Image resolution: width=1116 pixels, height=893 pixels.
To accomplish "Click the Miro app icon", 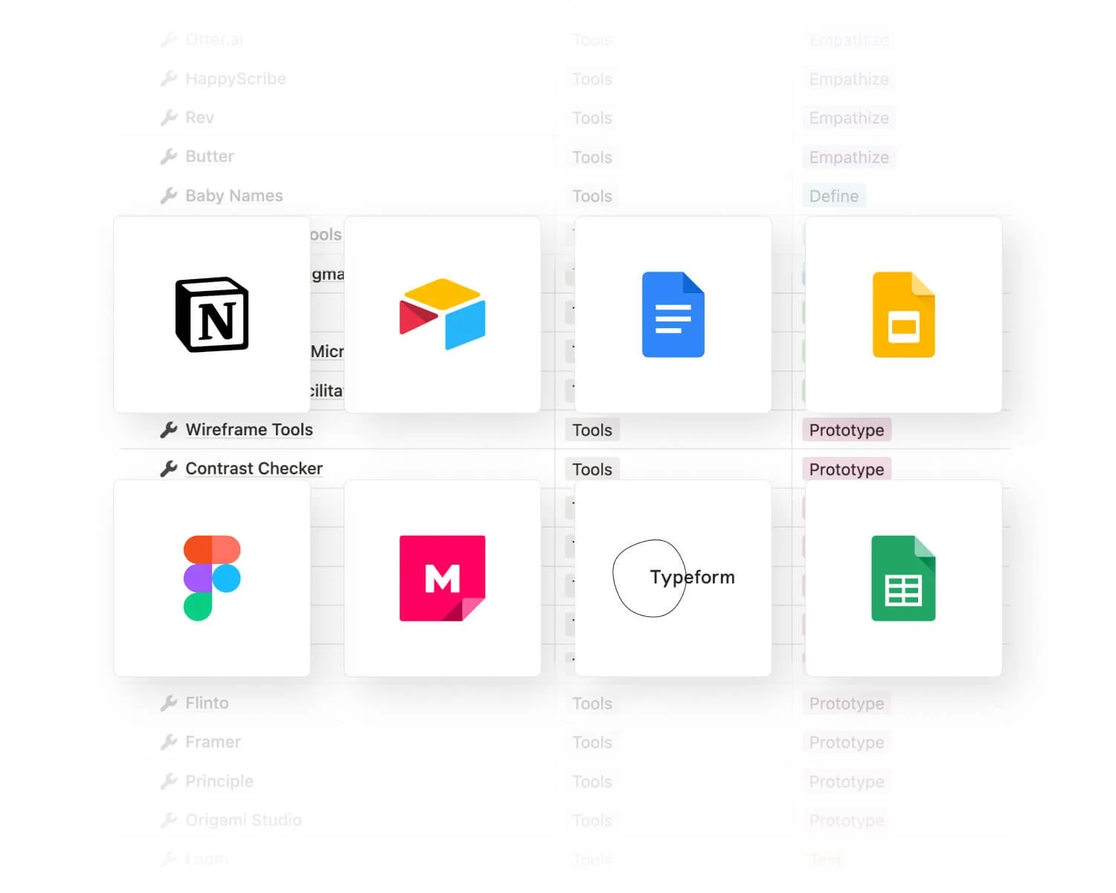I will click(x=443, y=577).
